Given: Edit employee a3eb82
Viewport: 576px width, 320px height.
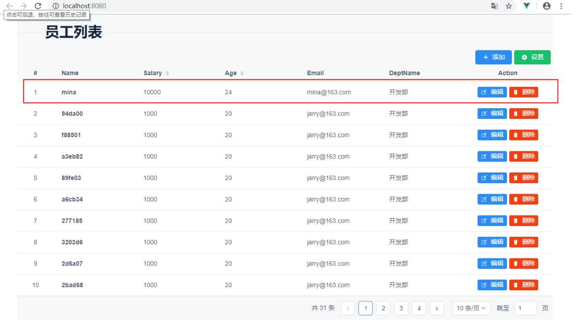Looking at the screenshot, I should [x=492, y=156].
